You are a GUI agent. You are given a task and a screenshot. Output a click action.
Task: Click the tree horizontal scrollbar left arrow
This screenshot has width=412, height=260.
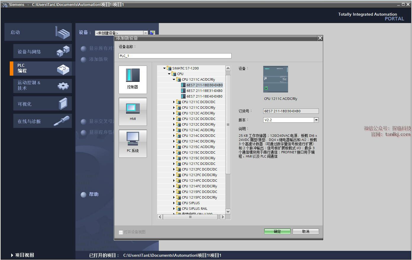(x=160, y=217)
